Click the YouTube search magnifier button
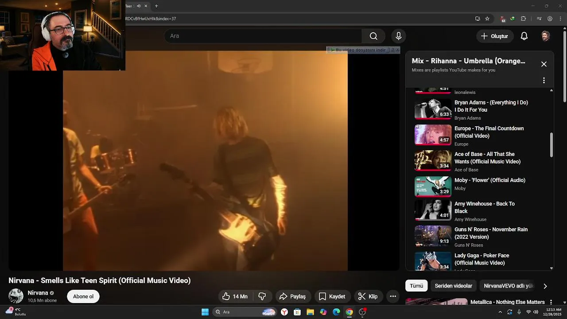567x319 pixels. click(373, 36)
